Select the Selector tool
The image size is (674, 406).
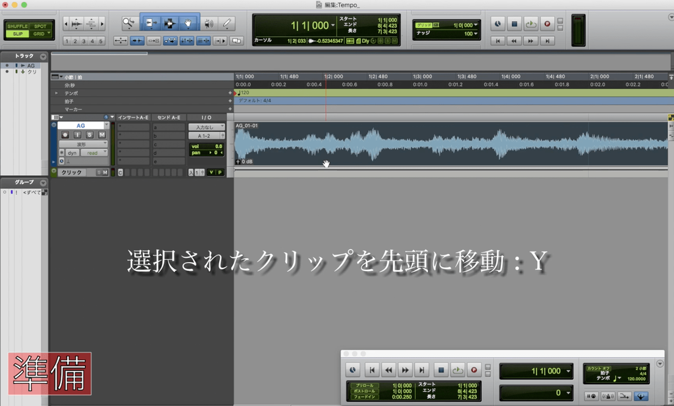[x=169, y=23]
